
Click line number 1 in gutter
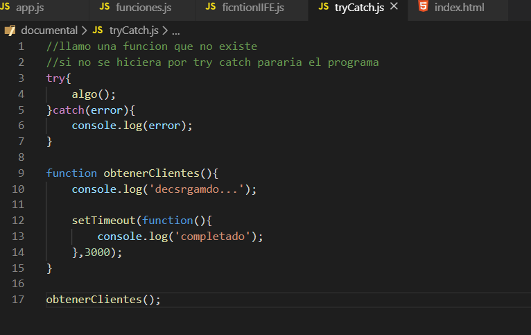click(21, 46)
